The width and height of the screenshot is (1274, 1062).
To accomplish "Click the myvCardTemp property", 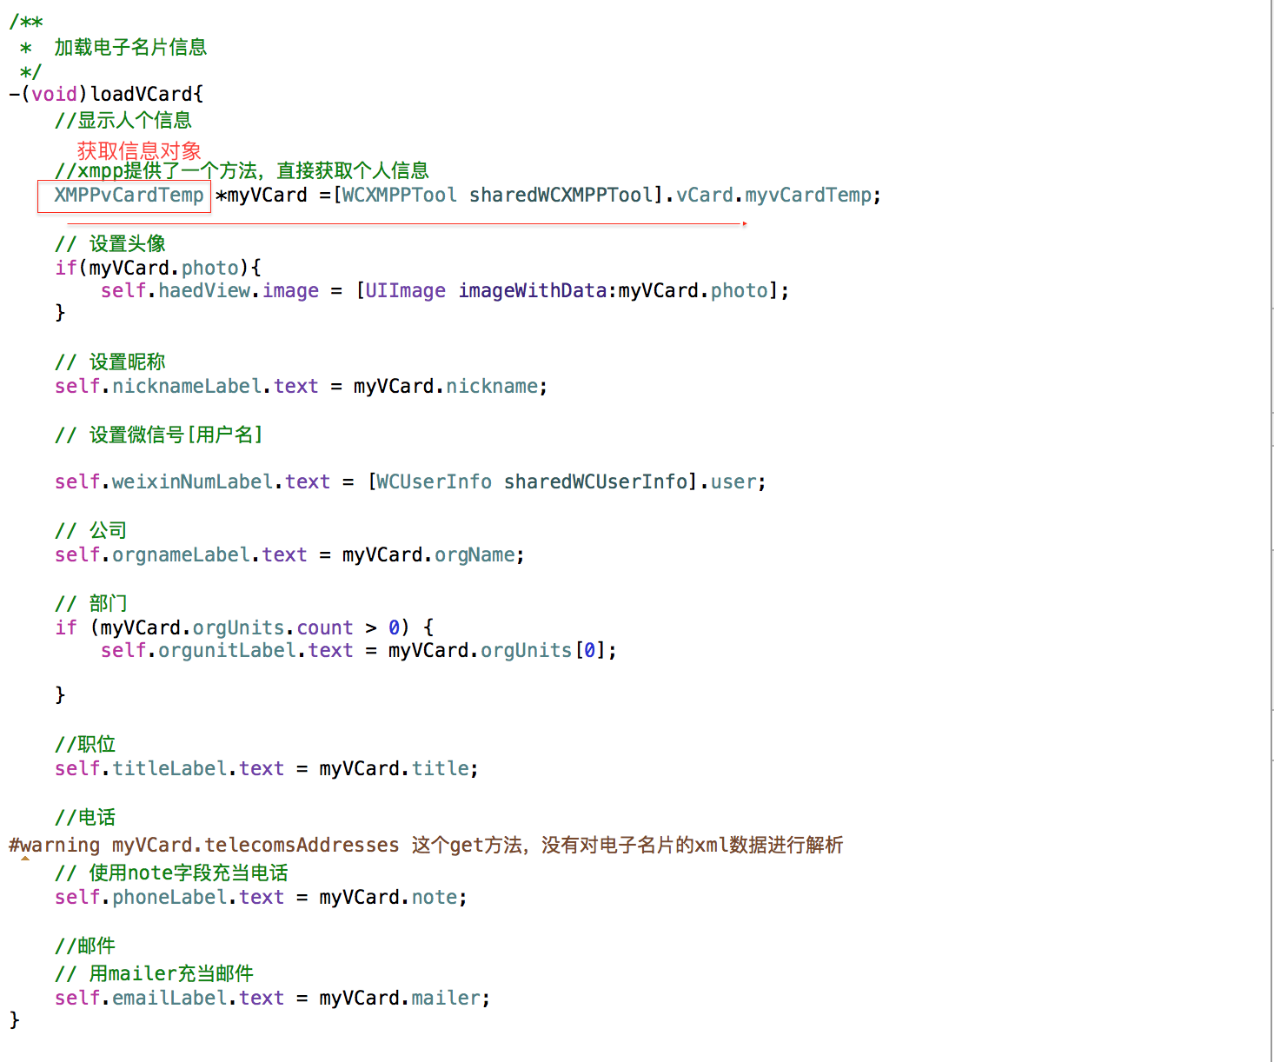I will pos(808,195).
